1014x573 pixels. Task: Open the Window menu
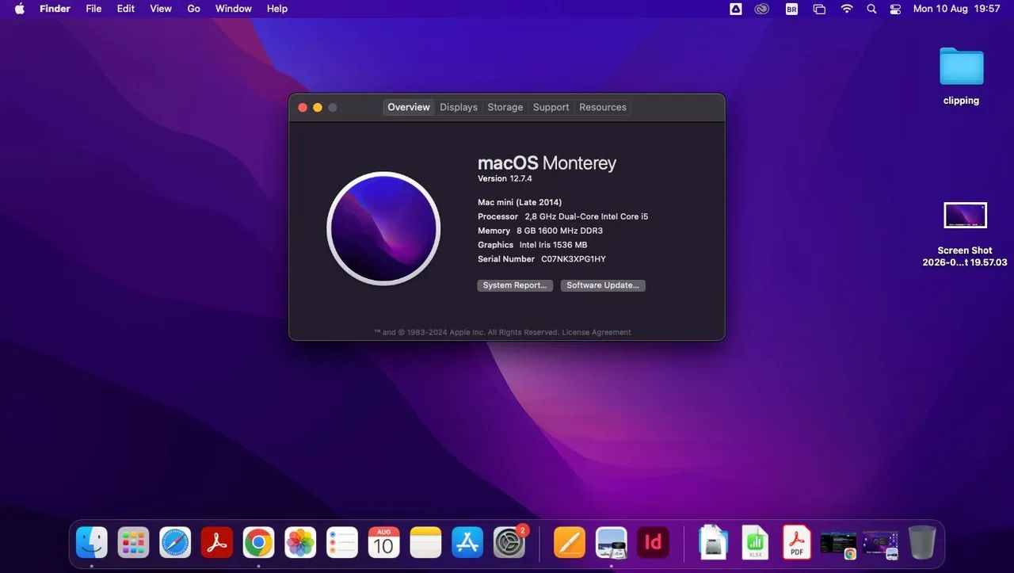[234, 9]
